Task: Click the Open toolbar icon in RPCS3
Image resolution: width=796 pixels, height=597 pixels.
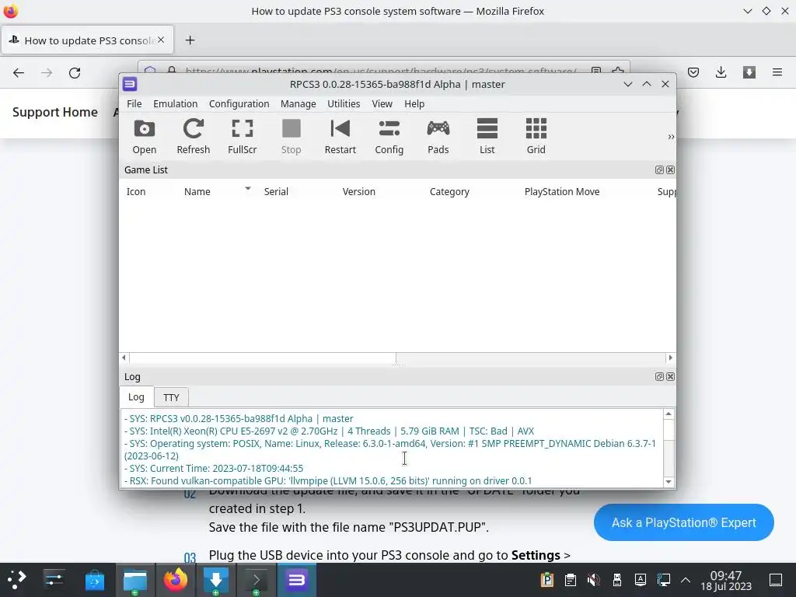Action: click(x=144, y=136)
